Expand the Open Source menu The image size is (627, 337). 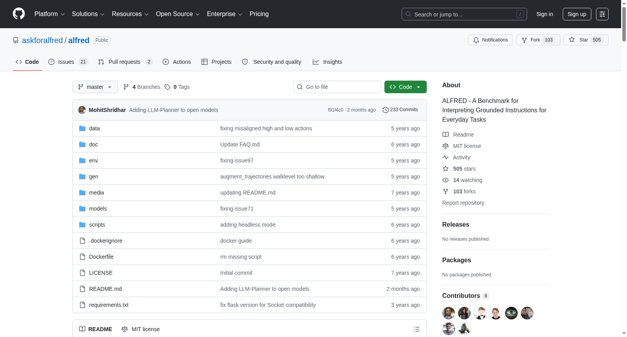[178, 14]
